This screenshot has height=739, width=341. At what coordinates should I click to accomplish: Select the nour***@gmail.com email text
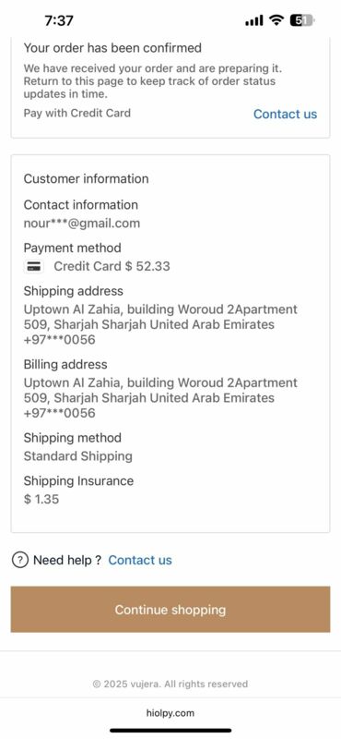click(x=82, y=223)
